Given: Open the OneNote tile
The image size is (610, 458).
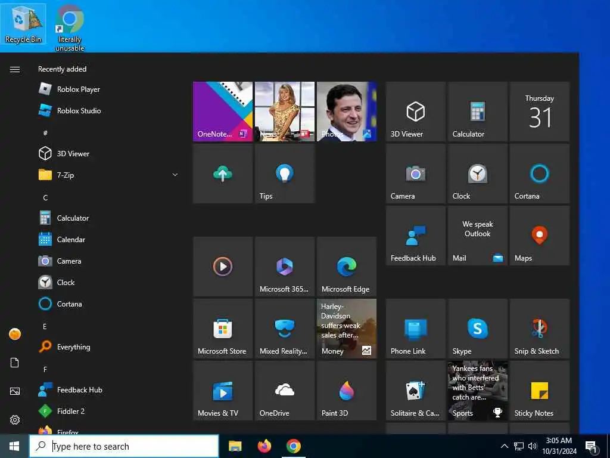Looking at the screenshot, I should [x=223, y=112].
